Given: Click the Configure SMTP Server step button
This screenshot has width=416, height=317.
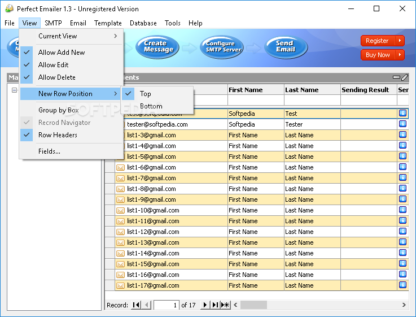Looking at the screenshot, I should tap(222, 47).
